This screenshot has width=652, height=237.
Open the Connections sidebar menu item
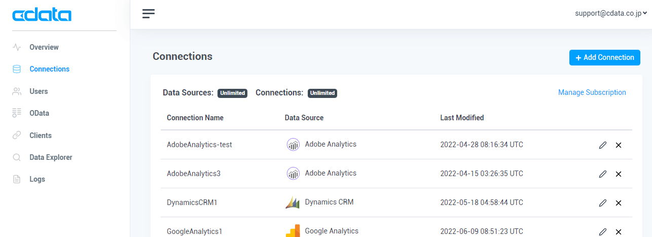coord(49,69)
